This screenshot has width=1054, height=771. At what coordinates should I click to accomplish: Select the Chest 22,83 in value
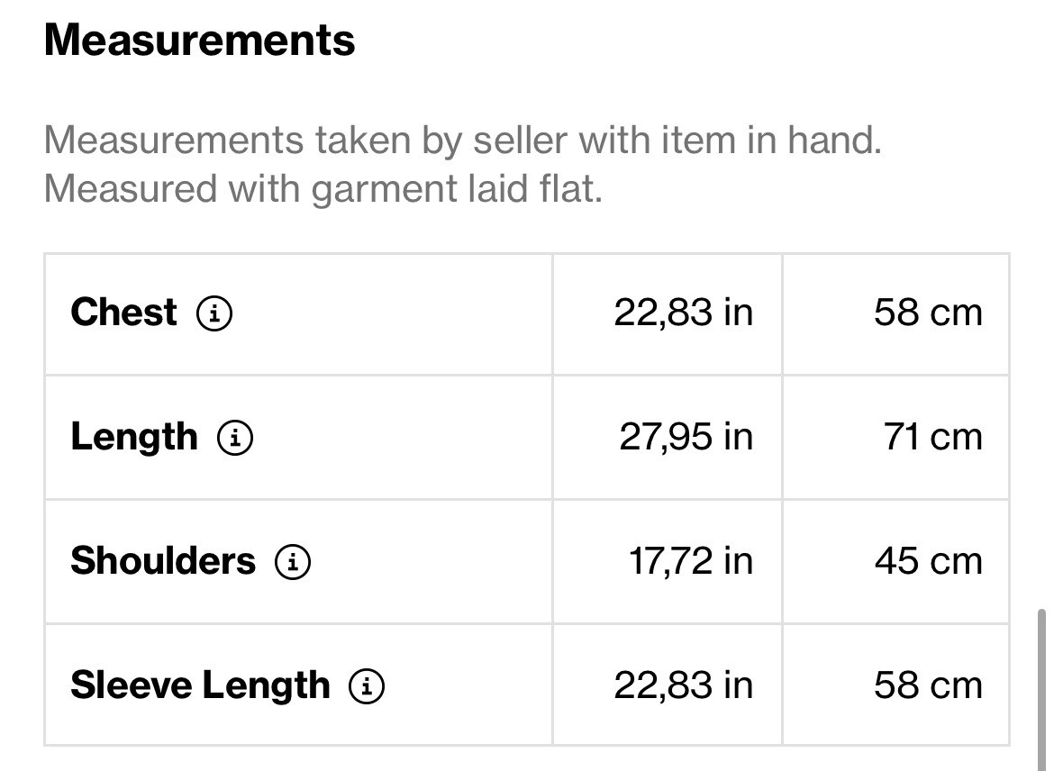tap(683, 313)
